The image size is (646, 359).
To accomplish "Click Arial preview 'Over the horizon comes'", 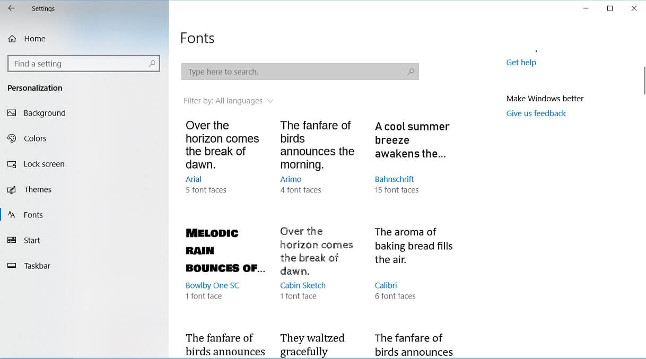I will pyautogui.click(x=222, y=145).
